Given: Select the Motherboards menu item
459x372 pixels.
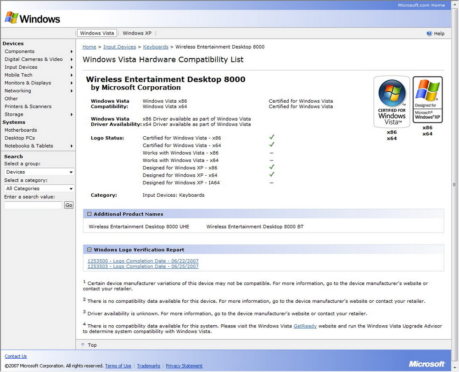Looking at the screenshot, I should (x=21, y=130).
